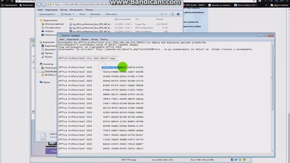Click Печат in the Explorer toolbar

tap(82, 14)
